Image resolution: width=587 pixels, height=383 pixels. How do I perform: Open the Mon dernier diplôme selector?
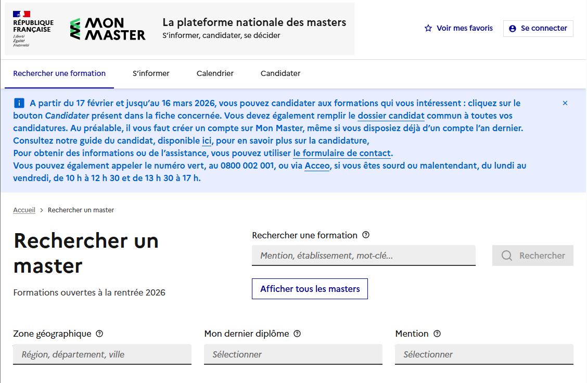(293, 354)
